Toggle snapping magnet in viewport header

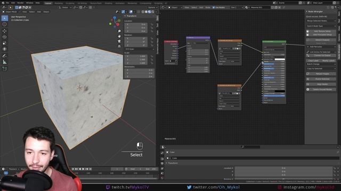80,7
